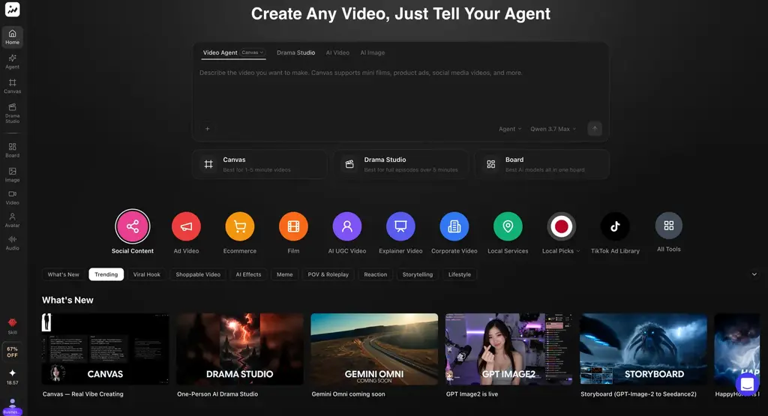The width and height of the screenshot is (768, 416).
Task: Select the Corporate Video icon
Action: click(454, 226)
